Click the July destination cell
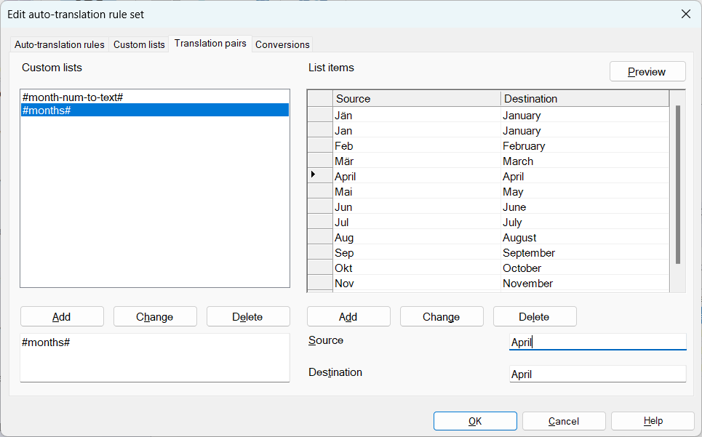The height and width of the screenshot is (437, 702). [x=585, y=222]
